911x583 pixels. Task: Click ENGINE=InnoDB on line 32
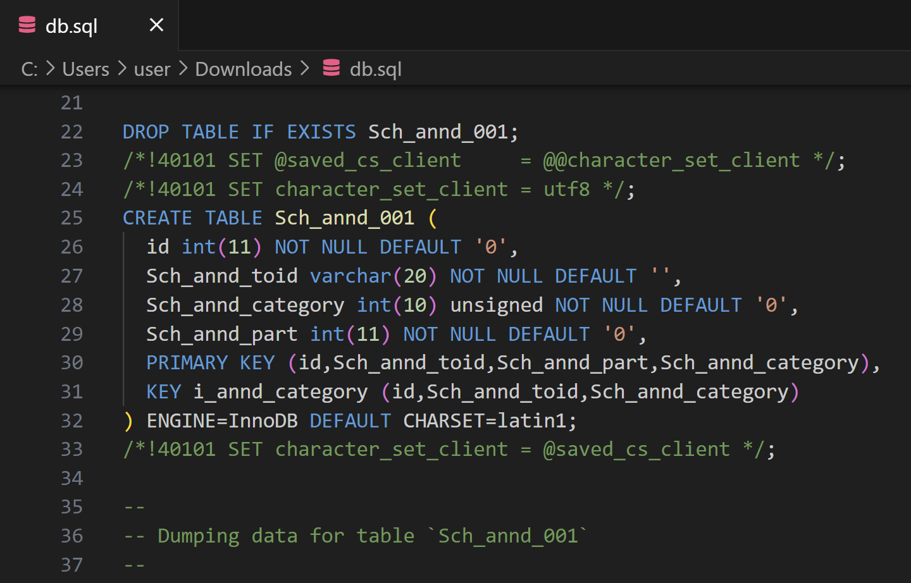pyautogui.click(x=222, y=420)
